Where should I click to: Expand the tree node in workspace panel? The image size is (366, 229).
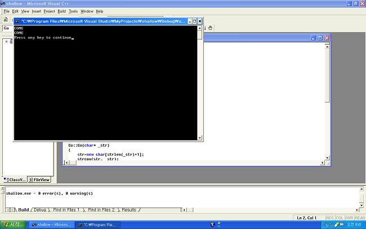6,41
